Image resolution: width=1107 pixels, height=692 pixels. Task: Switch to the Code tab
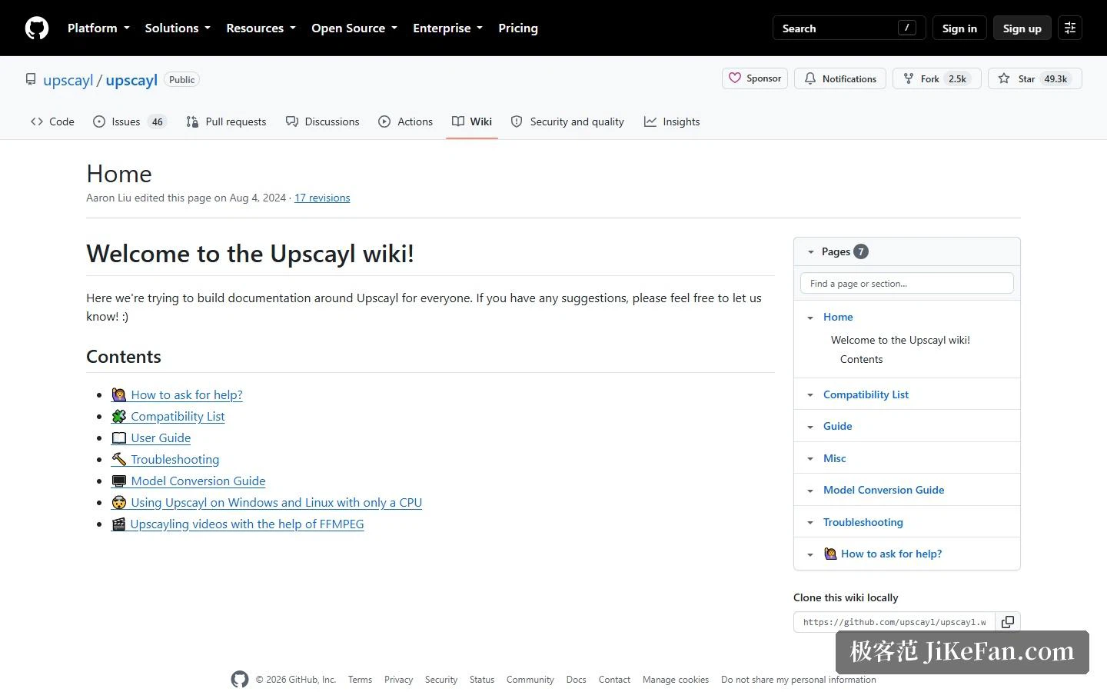click(x=52, y=121)
